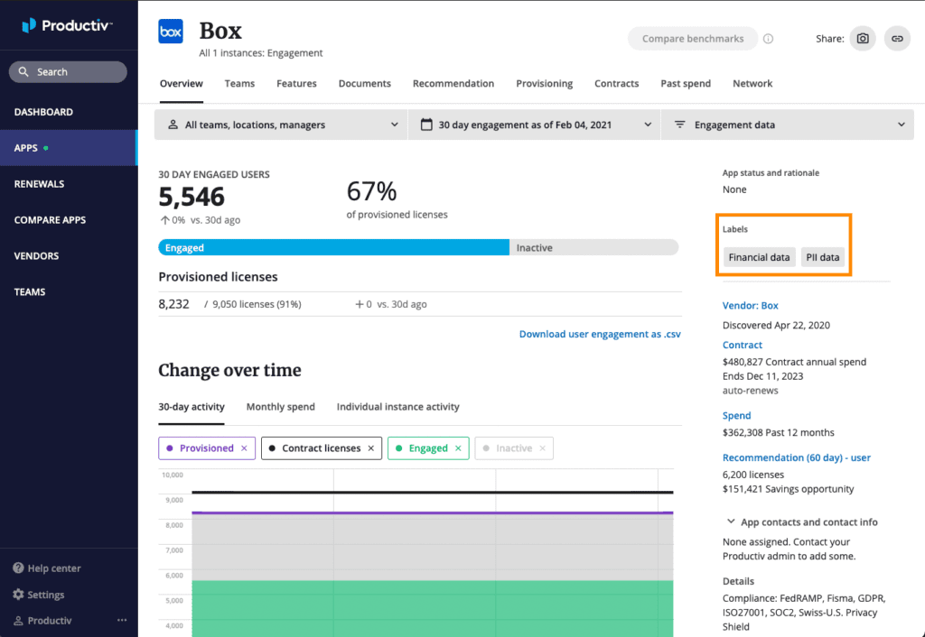Open Apps in the sidebar
This screenshot has height=637, width=925.
coord(69,148)
